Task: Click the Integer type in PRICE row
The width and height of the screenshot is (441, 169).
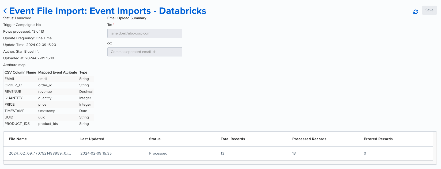Action: (85, 105)
